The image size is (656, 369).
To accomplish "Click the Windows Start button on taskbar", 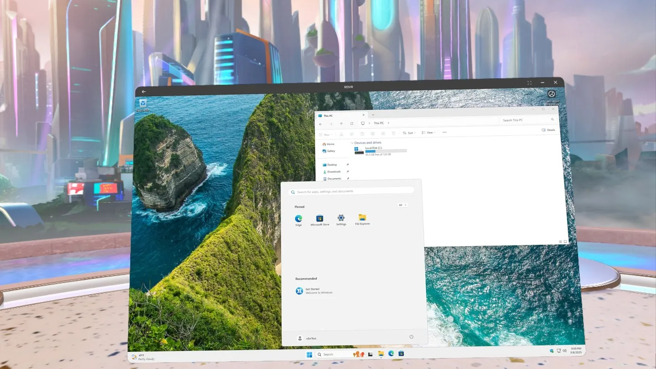I will [x=310, y=354].
